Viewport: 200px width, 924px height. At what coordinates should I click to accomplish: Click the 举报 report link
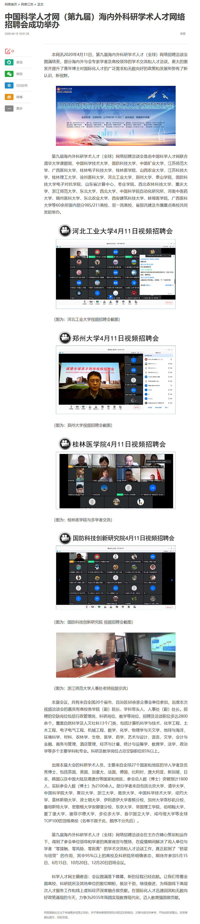click(x=183, y=34)
